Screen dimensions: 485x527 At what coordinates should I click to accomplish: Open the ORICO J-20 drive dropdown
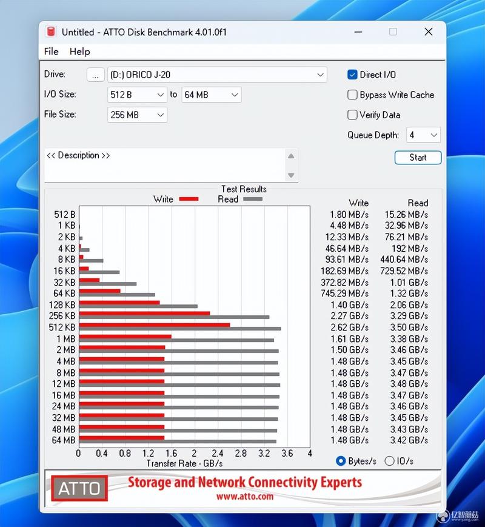pos(217,75)
